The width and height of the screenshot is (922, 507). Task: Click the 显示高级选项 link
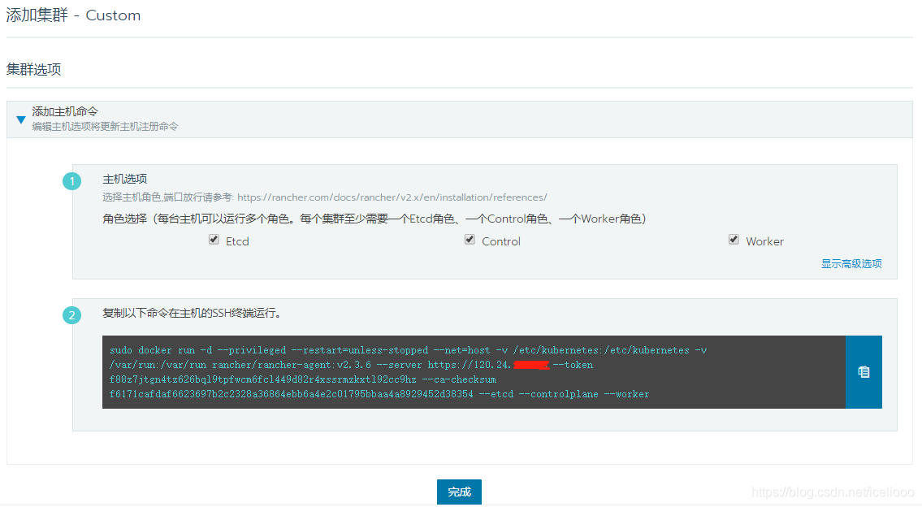click(851, 263)
